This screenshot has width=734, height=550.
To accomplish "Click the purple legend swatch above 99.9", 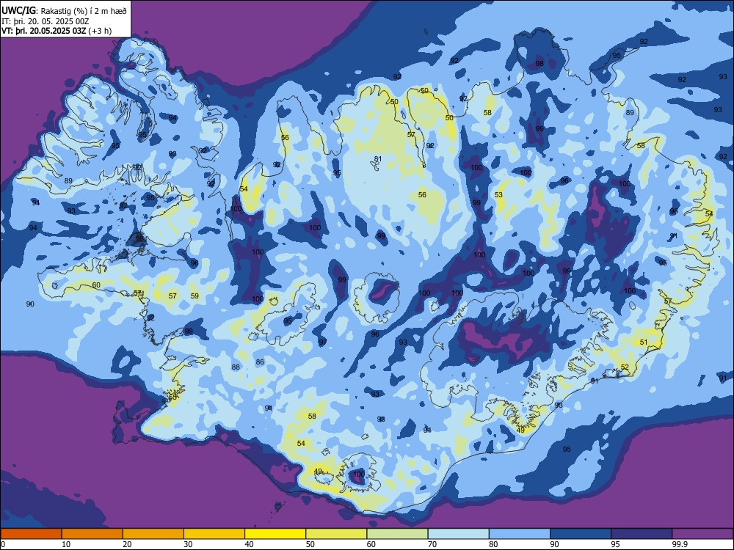I will click(702, 534).
